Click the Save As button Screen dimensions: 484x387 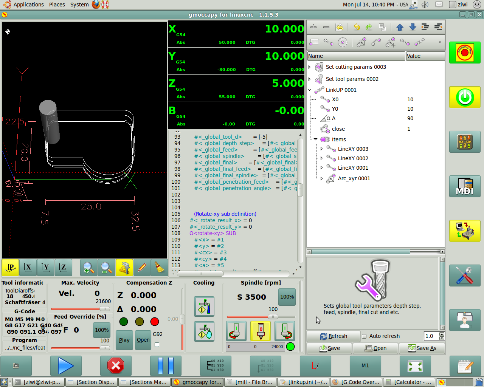[422, 348]
